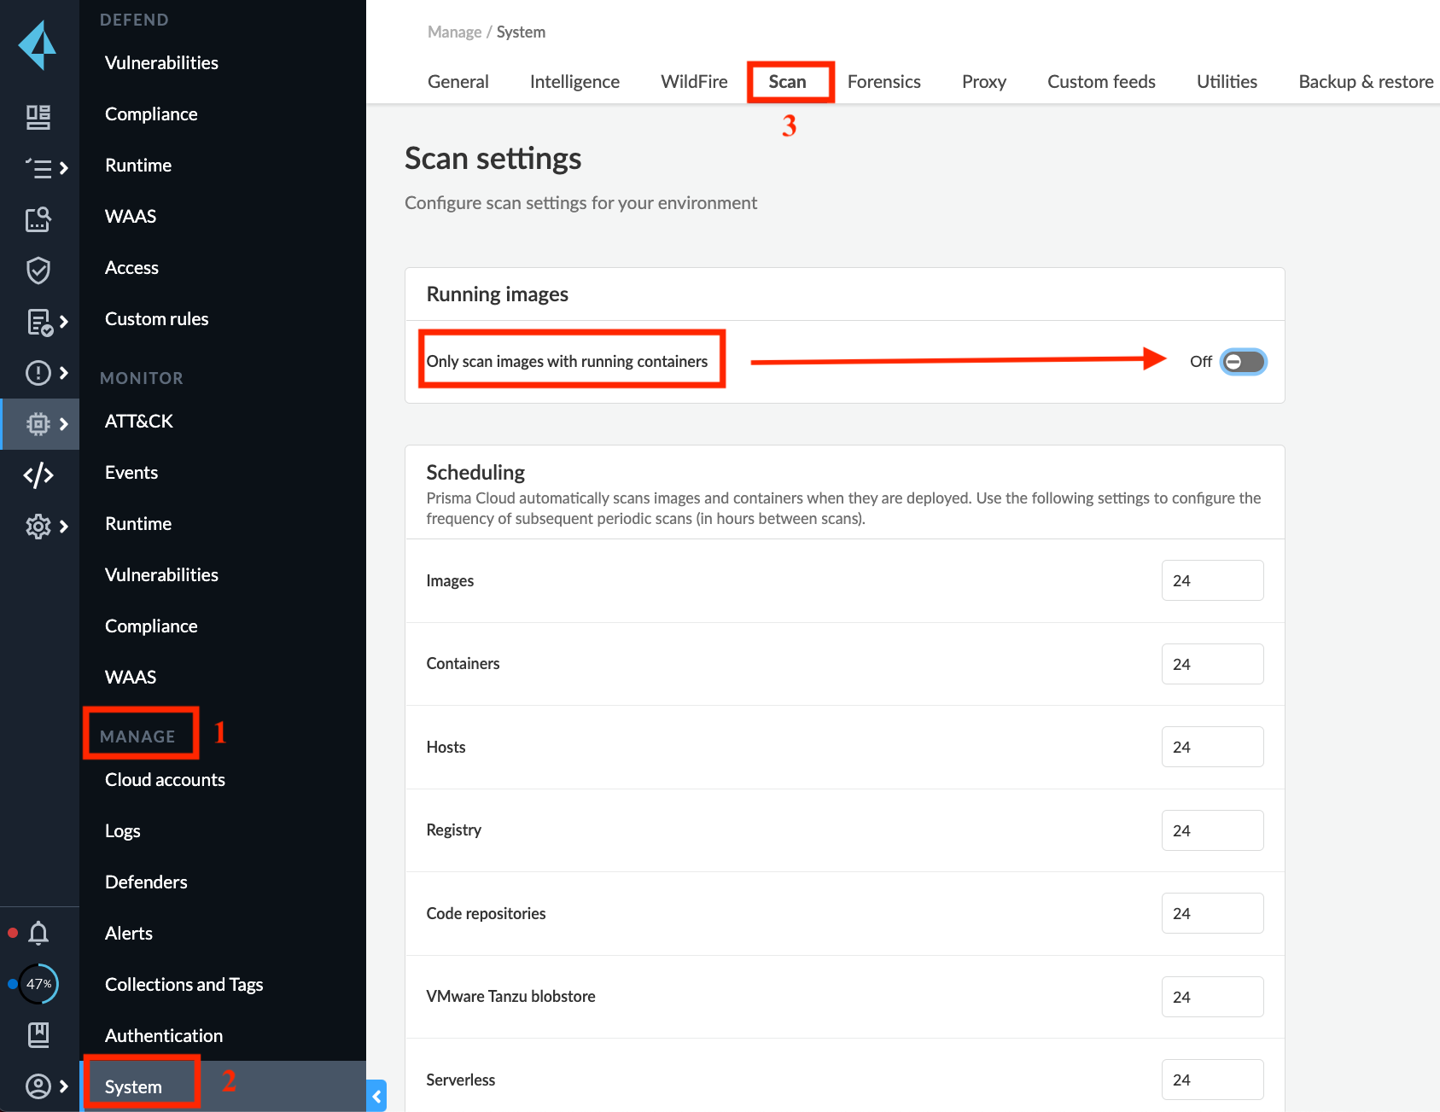Open Cloud accounts in the sidebar
Screen dimensions: 1440x1112
pos(165,780)
